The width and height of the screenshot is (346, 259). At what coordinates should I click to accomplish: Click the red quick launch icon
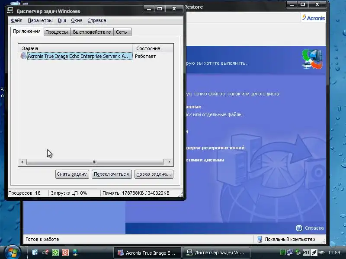[65, 253]
